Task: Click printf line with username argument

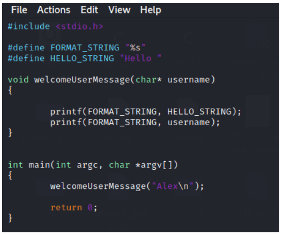Action: pos(135,123)
